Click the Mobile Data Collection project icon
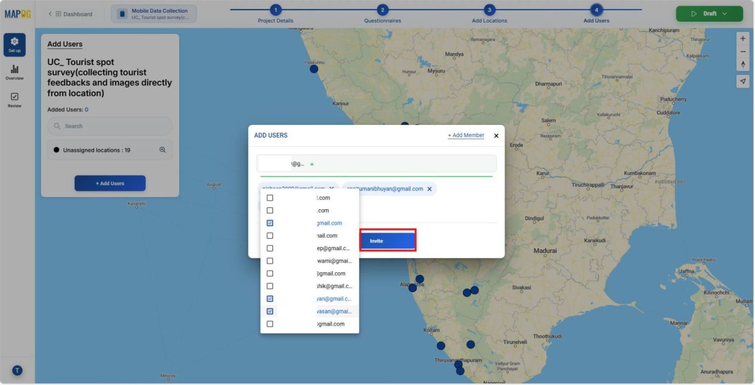This screenshot has height=385, width=755. (122, 13)
